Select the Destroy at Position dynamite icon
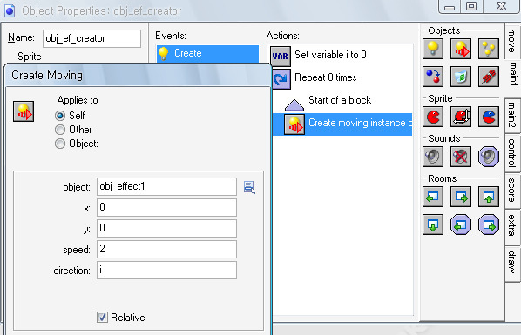 [x=489, y=77]
